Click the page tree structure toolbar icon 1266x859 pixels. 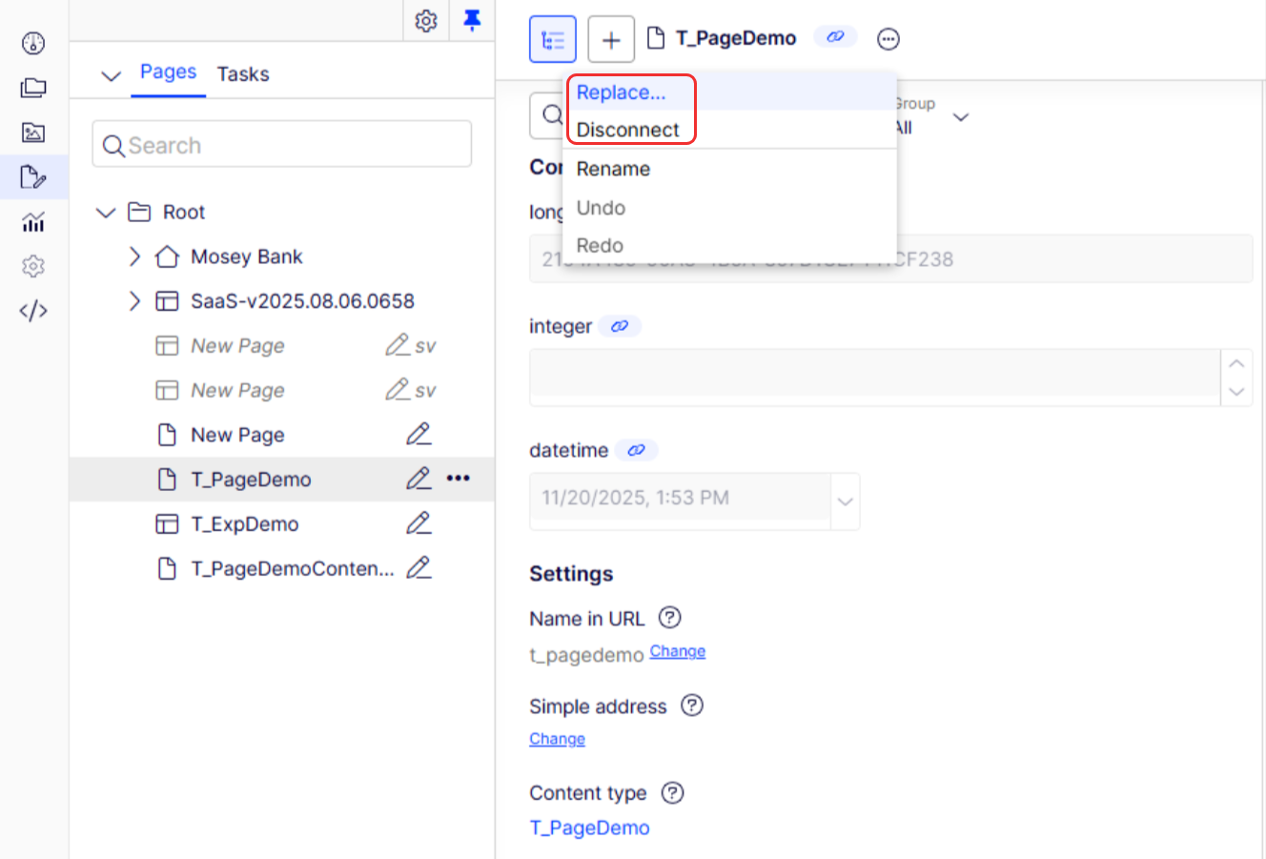554,38
